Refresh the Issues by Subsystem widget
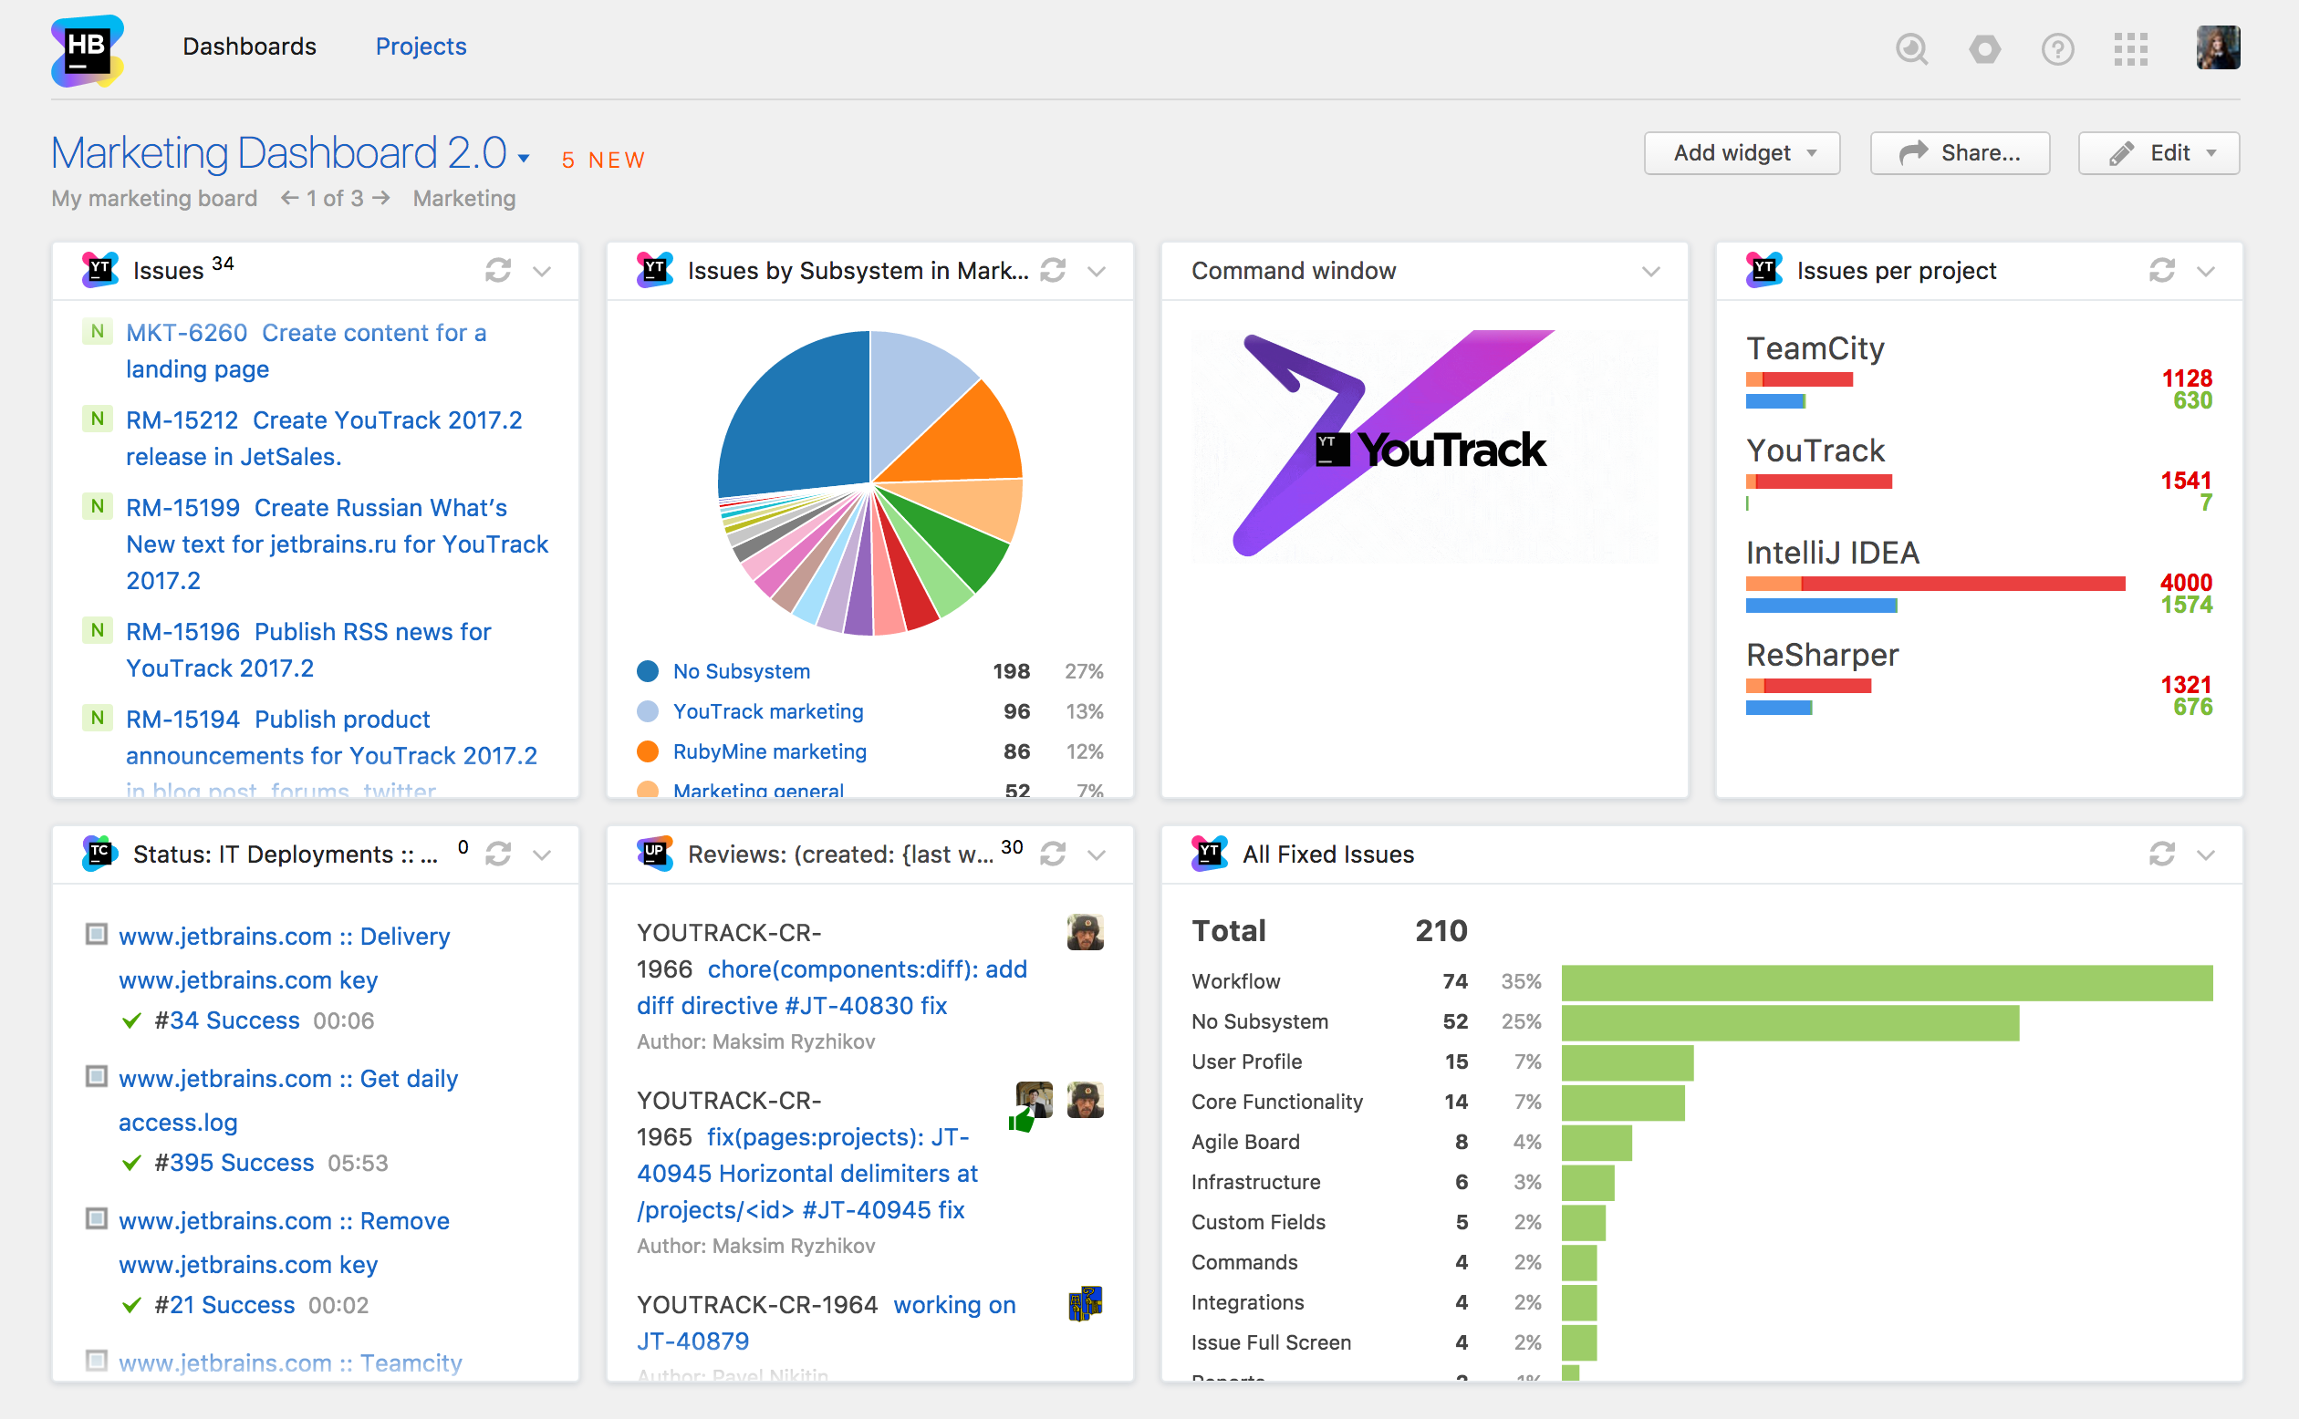The width and height of the screenshot is (2299, 1419). [1052, 270]
